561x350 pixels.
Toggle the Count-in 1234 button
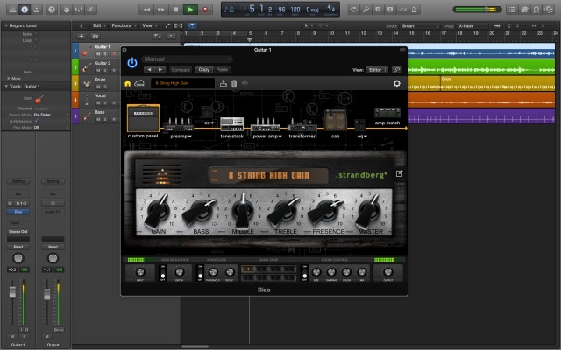click(402, 10)
